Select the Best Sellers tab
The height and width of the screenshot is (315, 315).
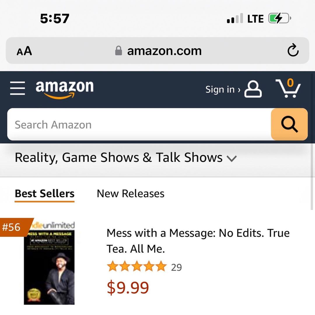coord(45,194)
